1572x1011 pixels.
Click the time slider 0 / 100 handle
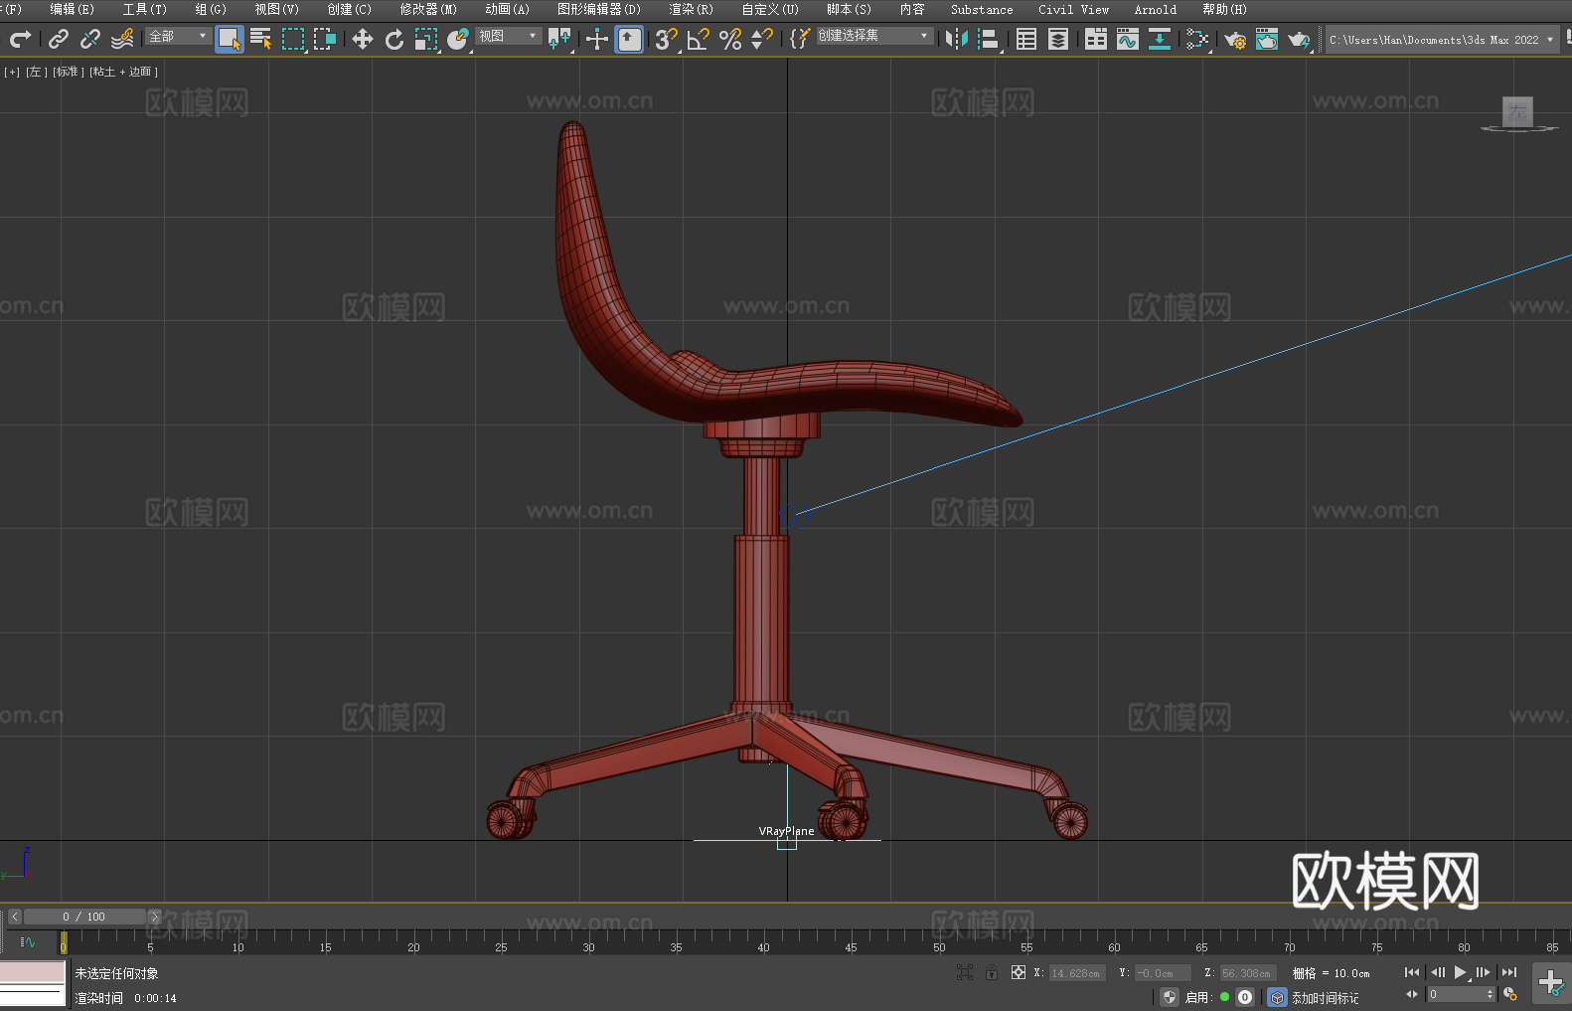coord(84,917)
